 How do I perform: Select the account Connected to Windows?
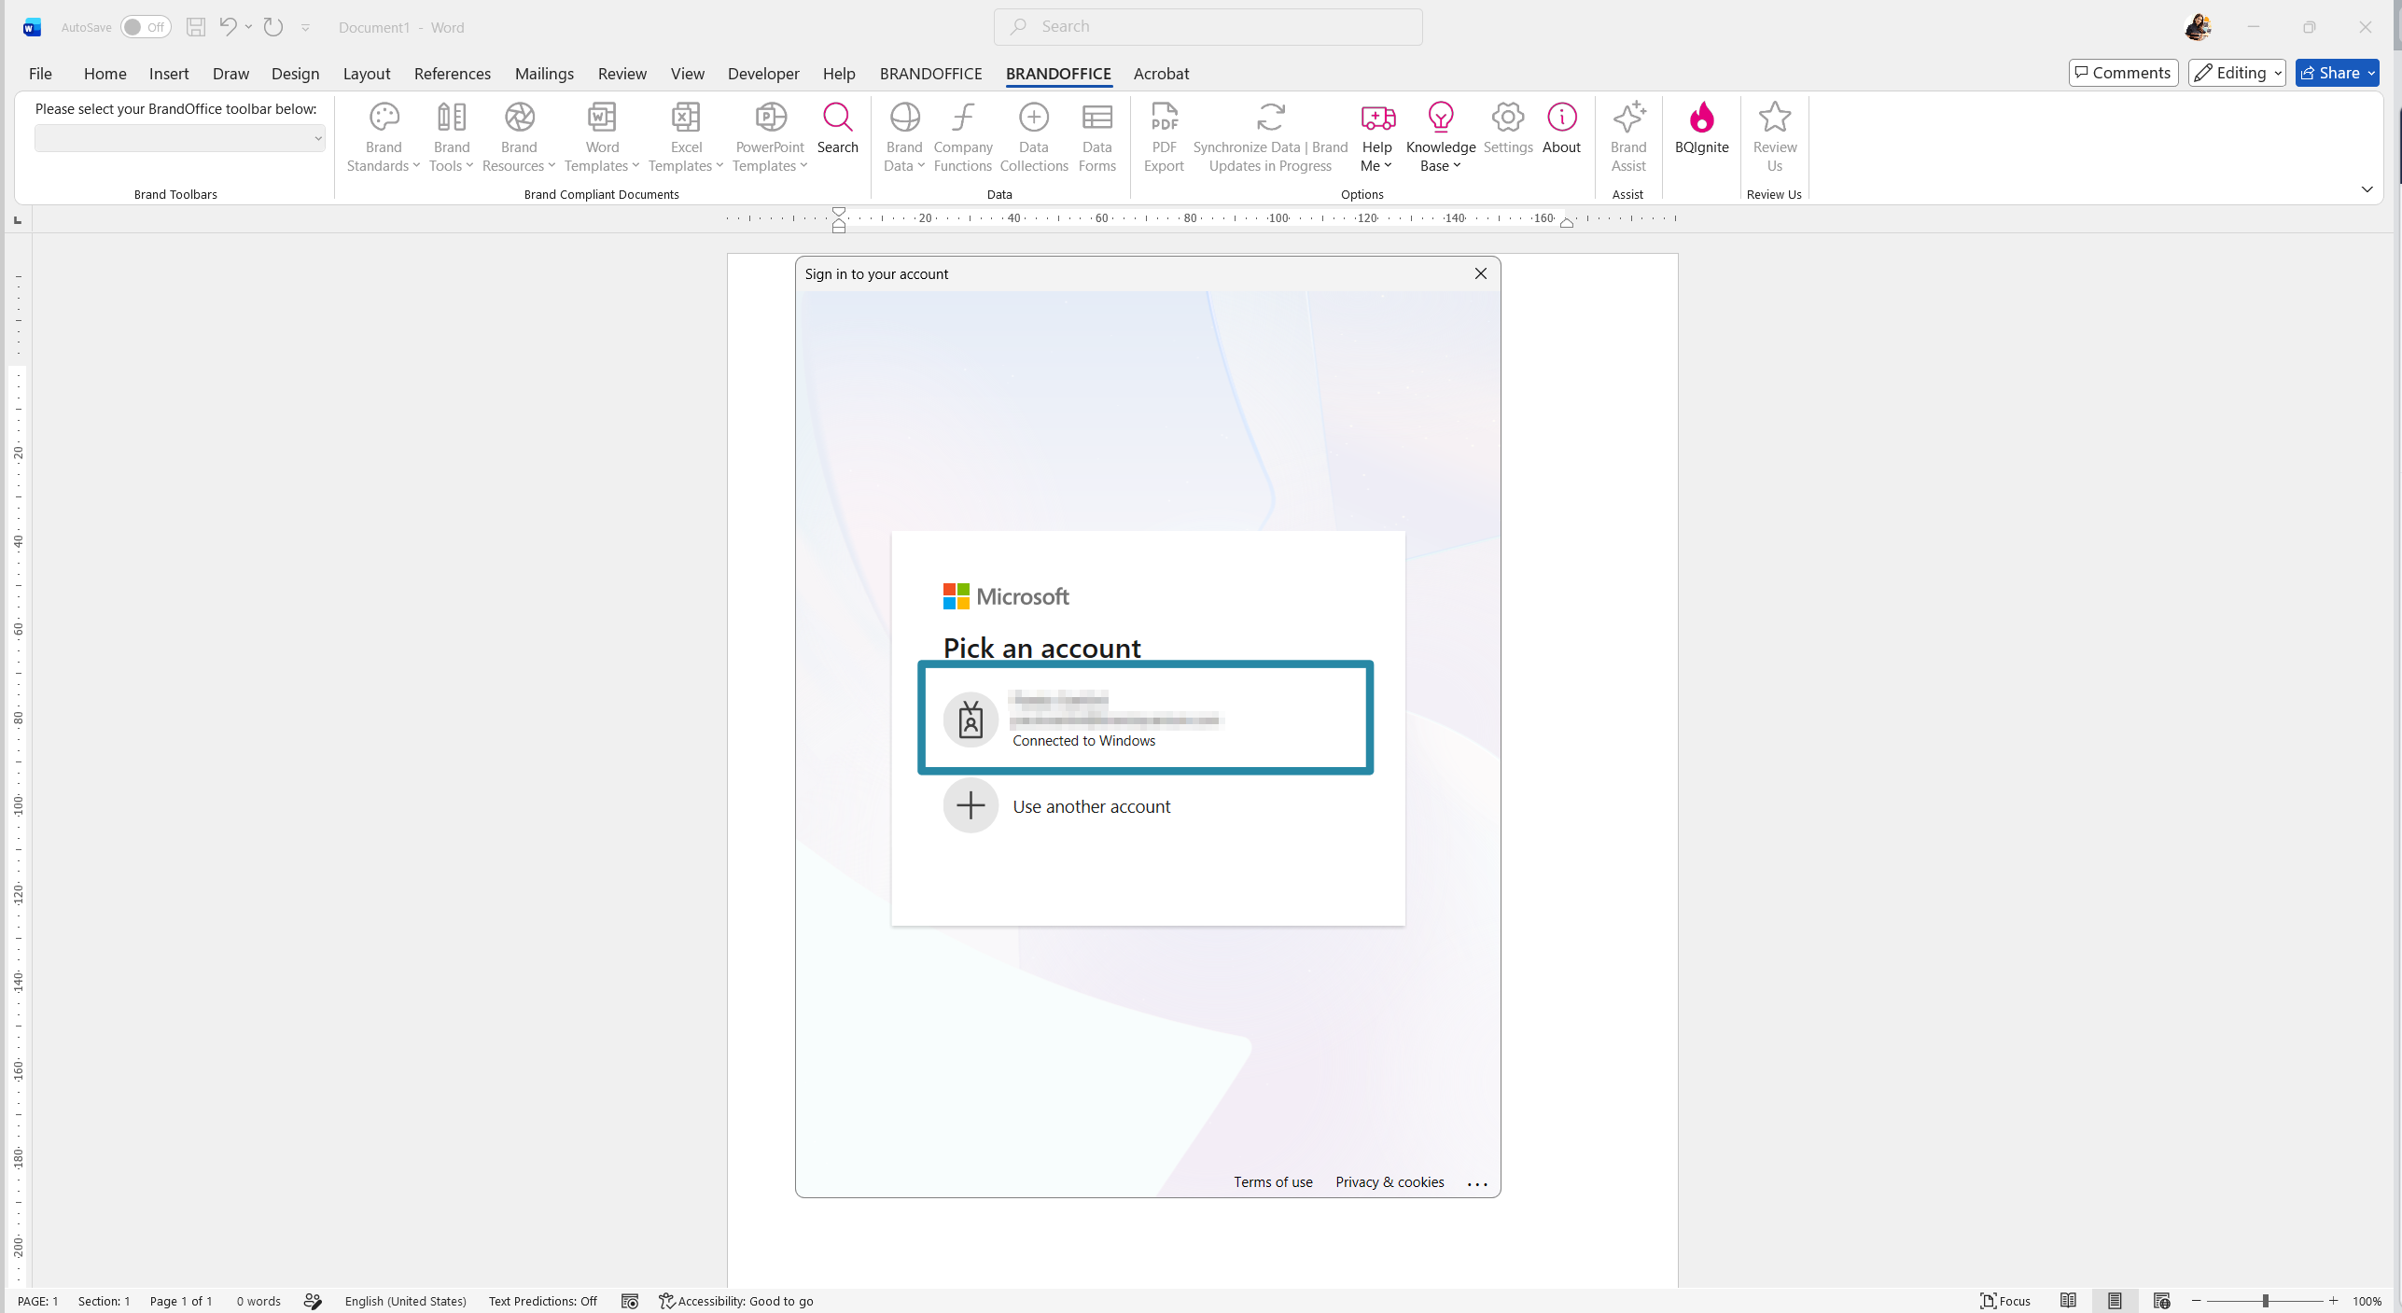pyautogui.click(x=1145, y=718)
